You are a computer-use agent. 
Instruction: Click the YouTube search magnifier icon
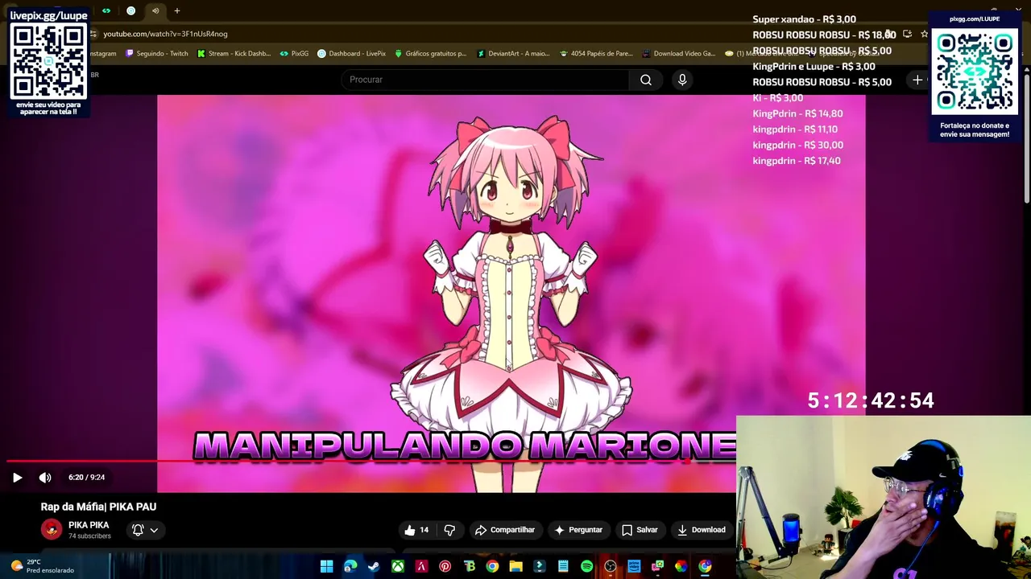pyautogui.click(x=646, y=80)
